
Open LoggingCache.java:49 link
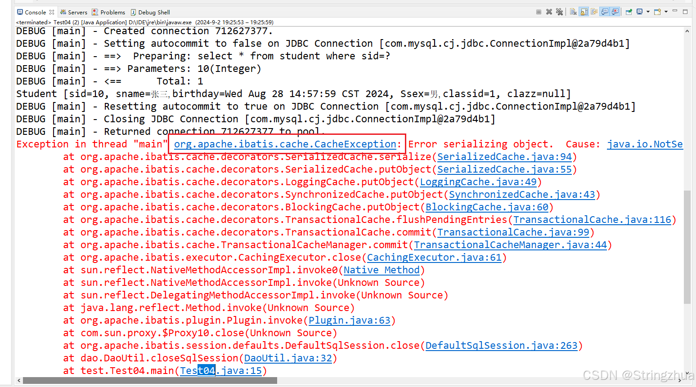(478, 182)
